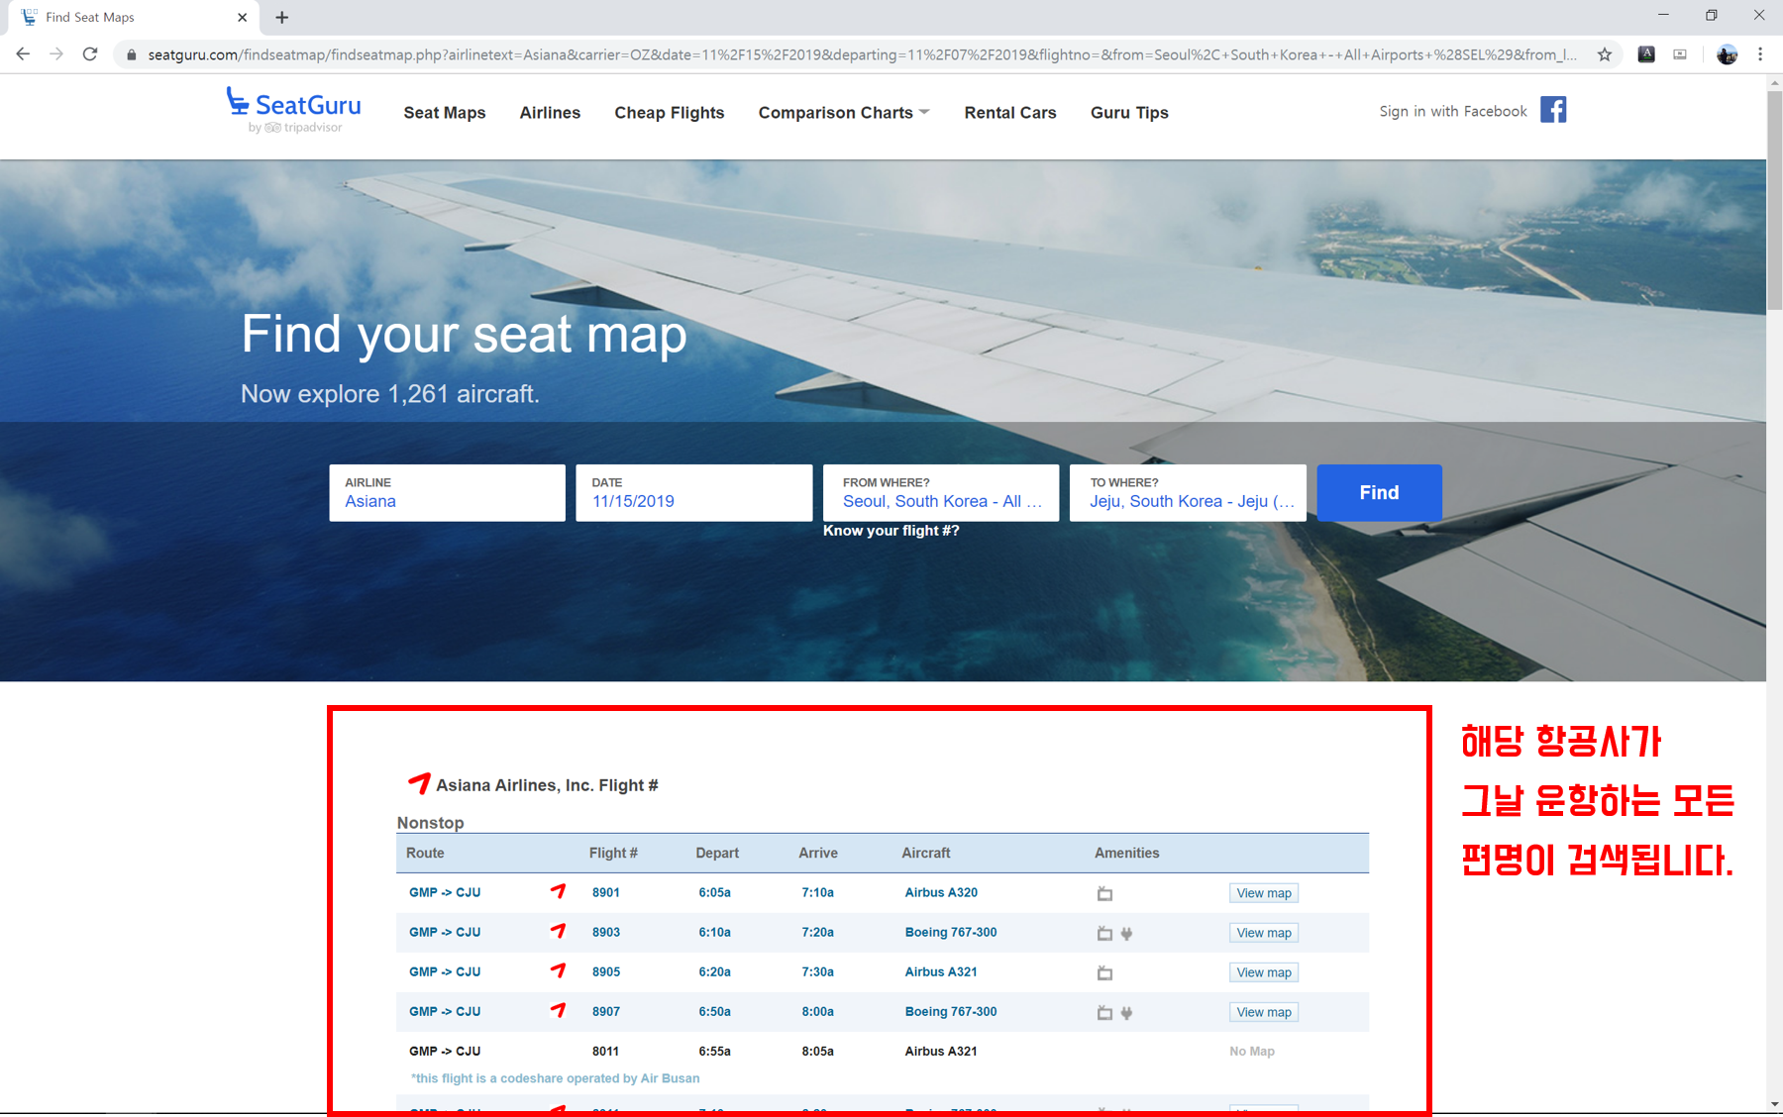Image resolution: width=1783 pixels, height=1117 pixels.
Task: Click the Flight # column header
Action: coord(613,853)
